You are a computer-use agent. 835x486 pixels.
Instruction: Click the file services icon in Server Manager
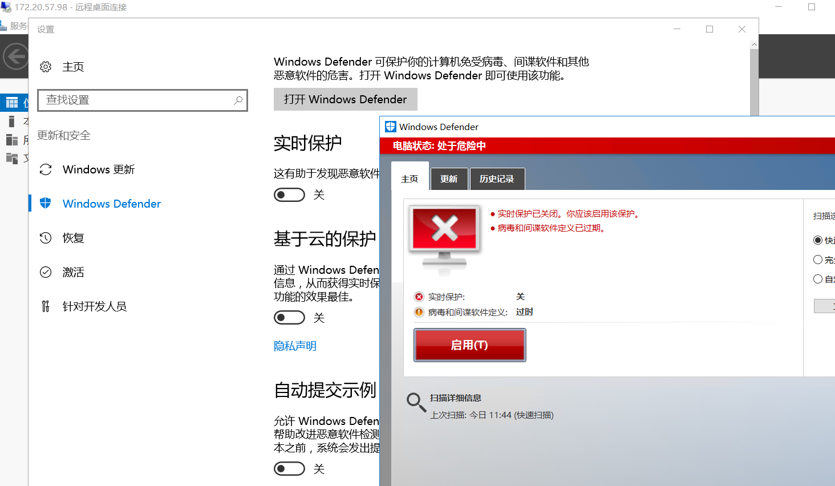pos(11,158)
